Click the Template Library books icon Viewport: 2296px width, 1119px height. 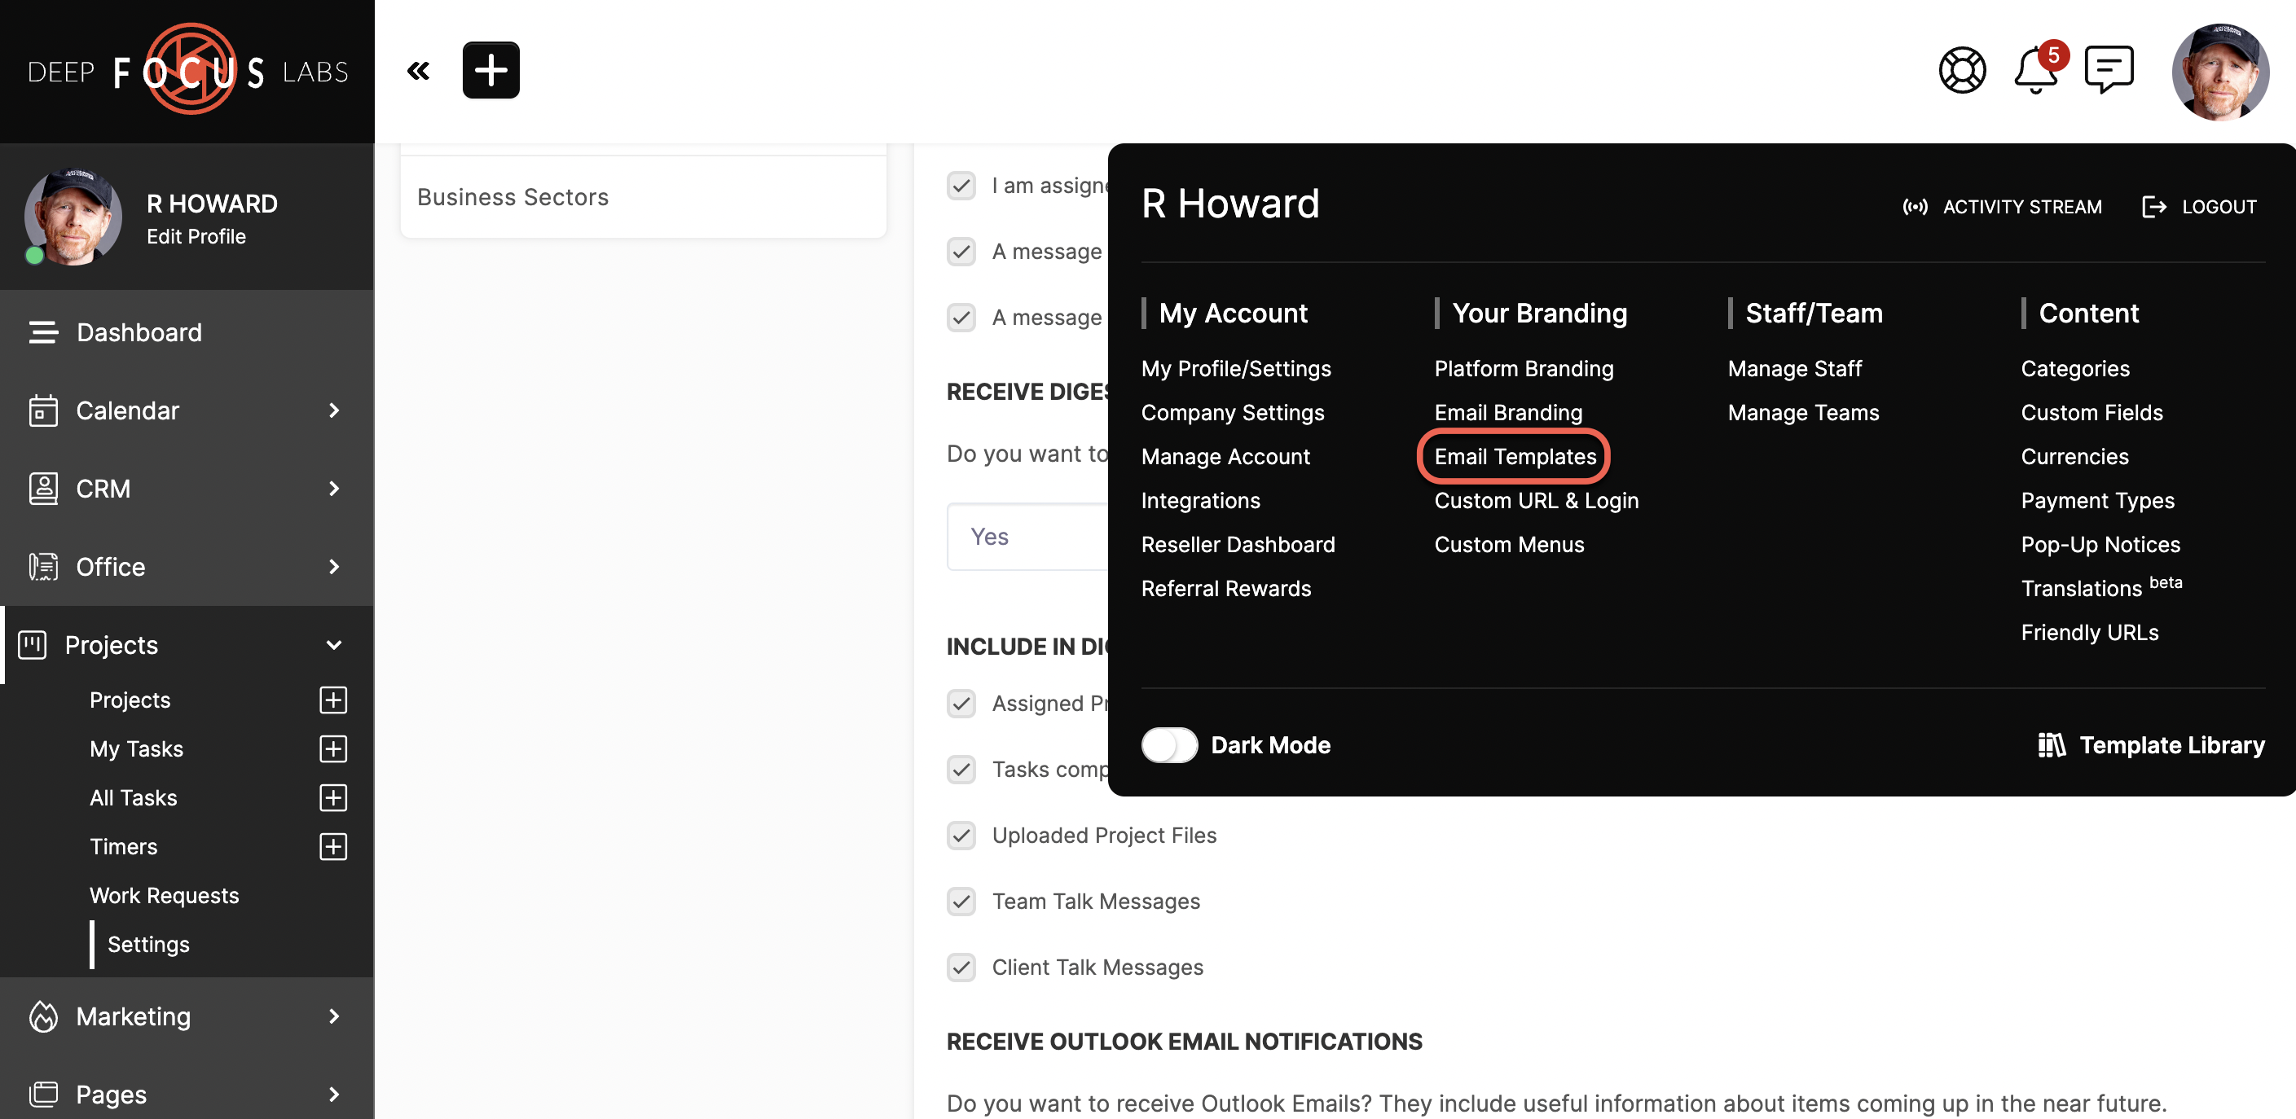tap(2051, 745)
